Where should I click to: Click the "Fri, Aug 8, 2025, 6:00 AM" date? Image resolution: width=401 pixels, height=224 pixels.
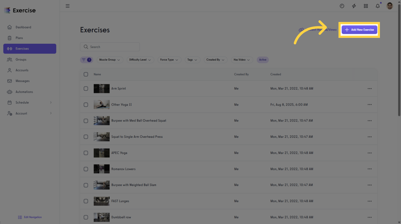click(289, 105)
